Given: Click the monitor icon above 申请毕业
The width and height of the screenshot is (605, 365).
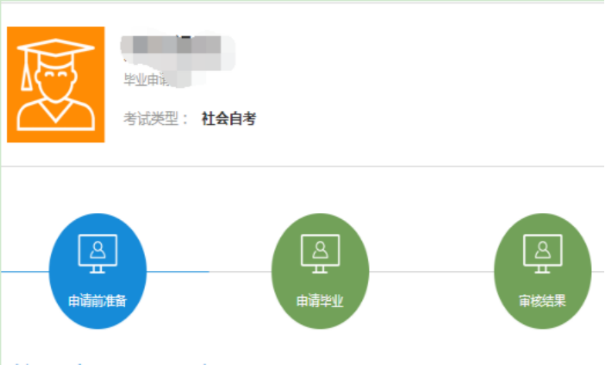Looking at the screenshot, I should (x=320, y=253).
